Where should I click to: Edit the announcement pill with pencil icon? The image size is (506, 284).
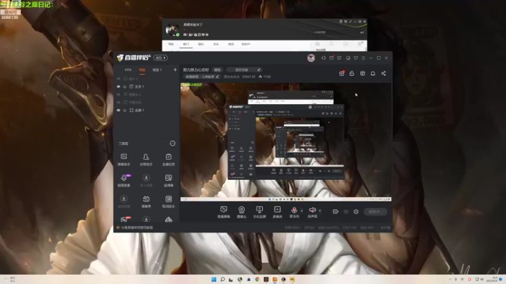pos(244,69)
